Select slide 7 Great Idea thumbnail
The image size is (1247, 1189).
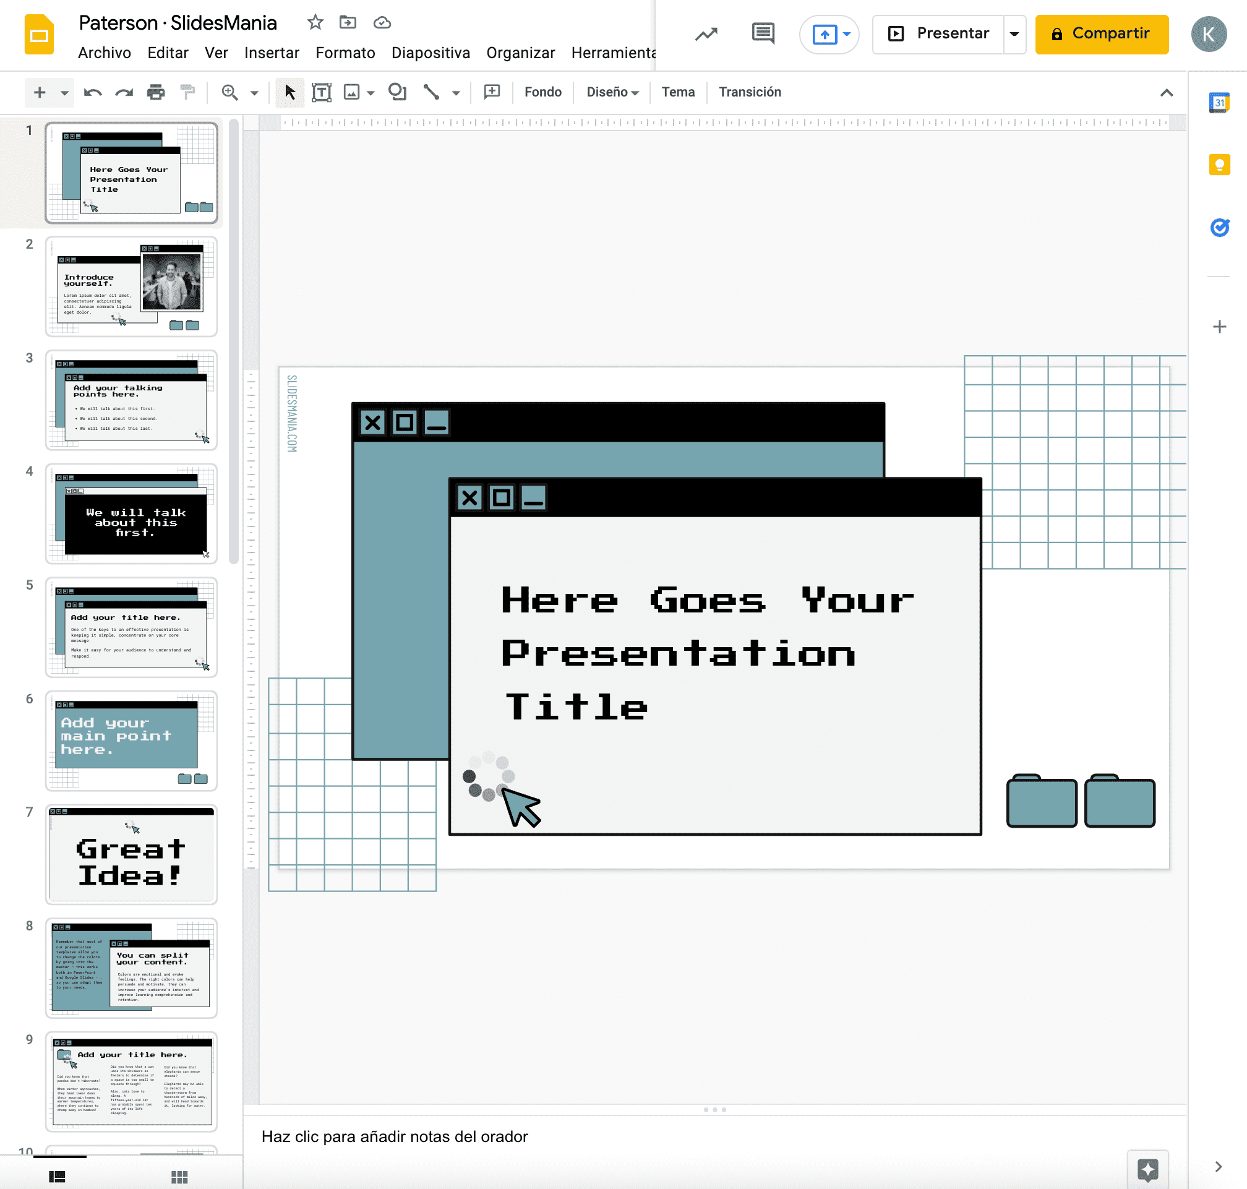pyautogui.click(x=131, y=855)
